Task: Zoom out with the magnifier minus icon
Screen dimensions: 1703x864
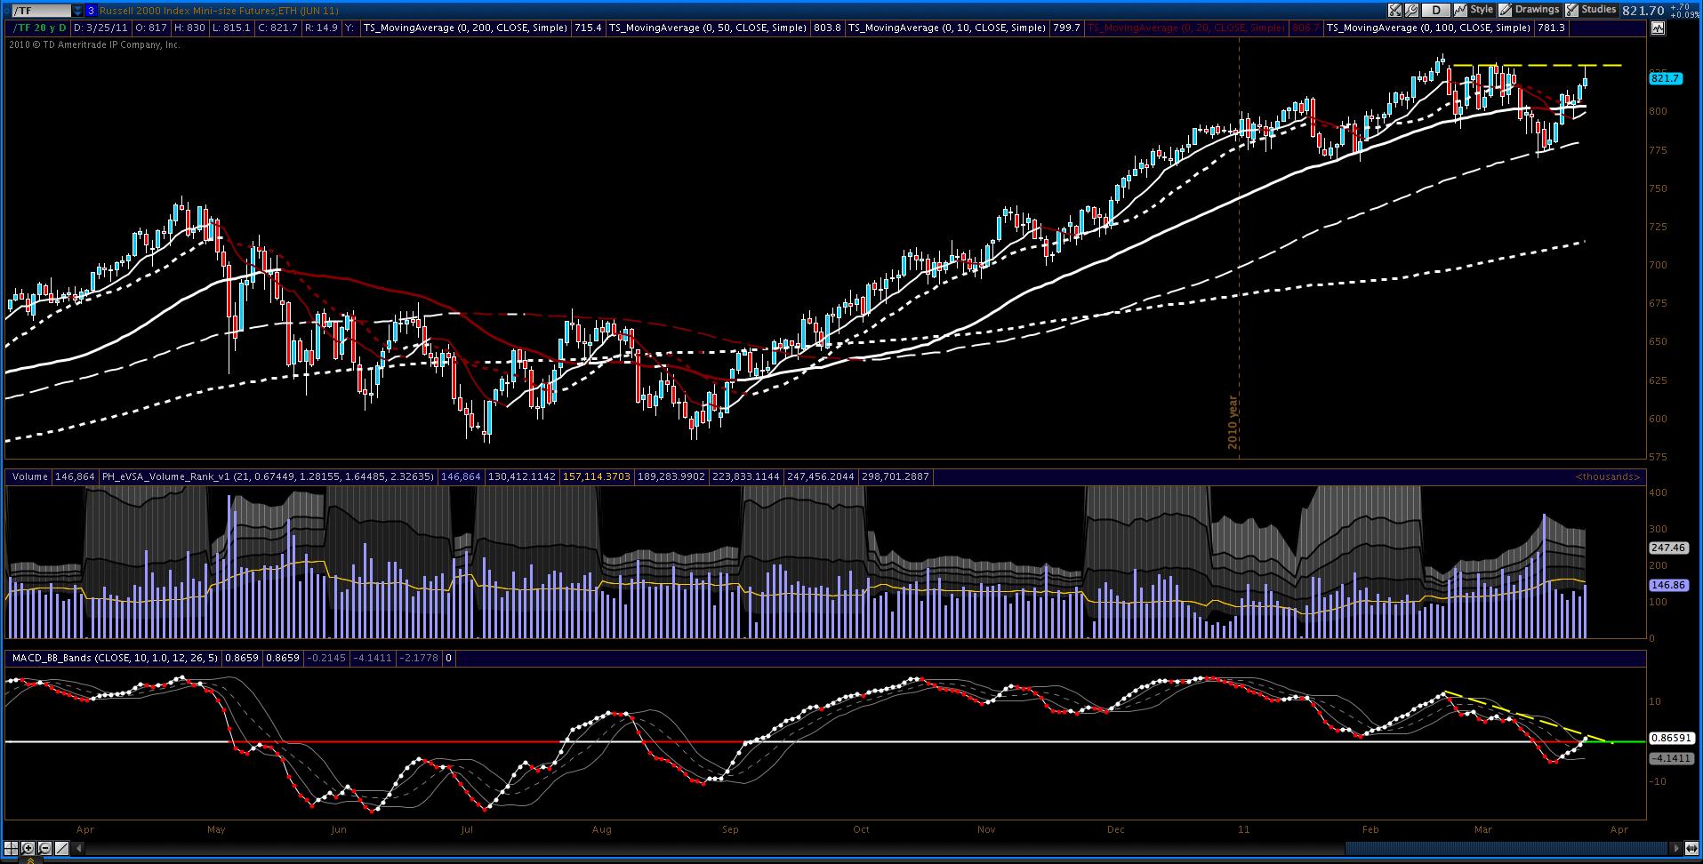Action: pyautogui.click(x=44, y=848)
